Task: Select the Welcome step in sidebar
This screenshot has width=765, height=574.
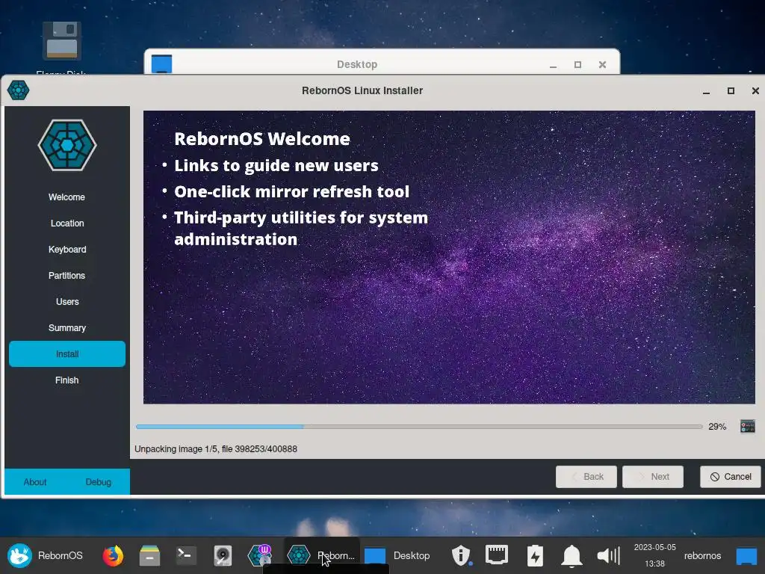Action: coord(66,197)
